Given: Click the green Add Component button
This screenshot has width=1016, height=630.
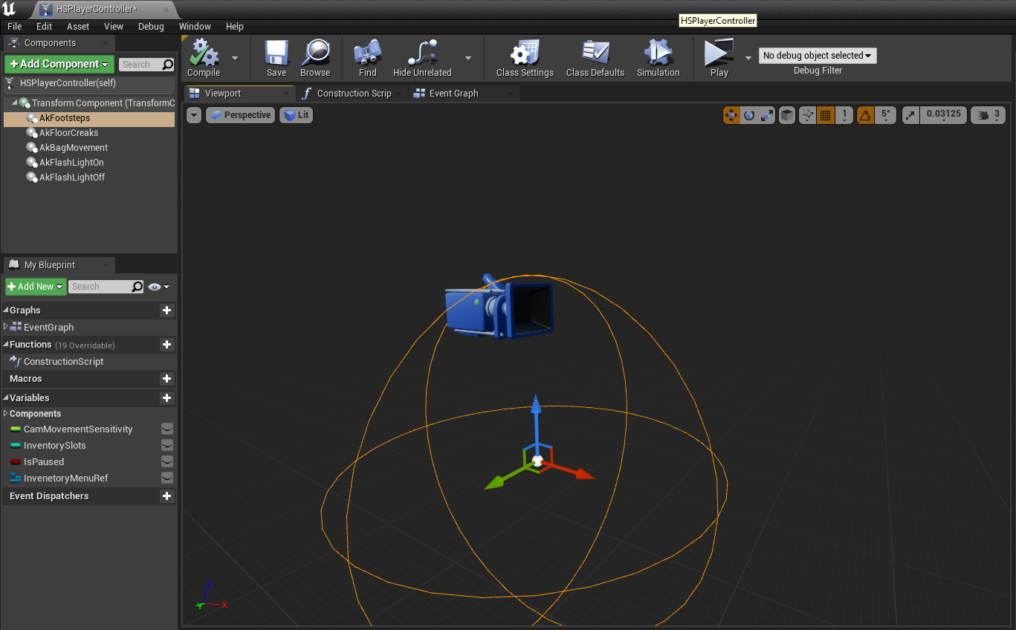Looking at the screenshot, I should pyautogui.click(x=59, y=64).
